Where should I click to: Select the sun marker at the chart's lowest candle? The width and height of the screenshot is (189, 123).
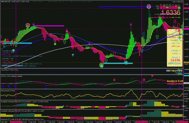pyautogui.click(x=101, y=65)
